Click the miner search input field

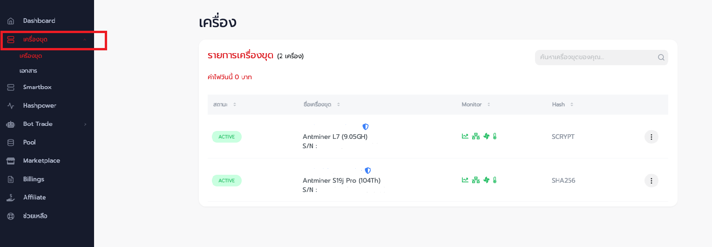601,58
